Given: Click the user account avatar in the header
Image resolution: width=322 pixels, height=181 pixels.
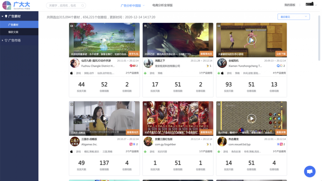Looking at the screenshot, I should point(309,4).
